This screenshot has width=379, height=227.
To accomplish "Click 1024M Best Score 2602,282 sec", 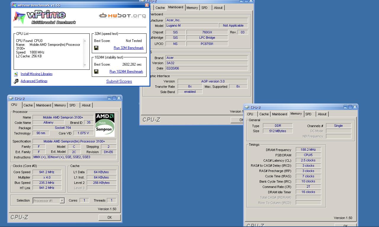I will 132,64.
